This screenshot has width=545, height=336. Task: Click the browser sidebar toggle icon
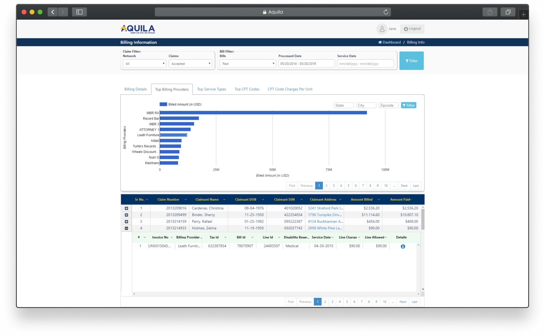click(x=79, y=12)
